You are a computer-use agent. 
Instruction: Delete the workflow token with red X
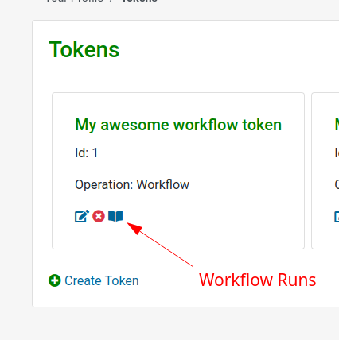pos(99,216)
